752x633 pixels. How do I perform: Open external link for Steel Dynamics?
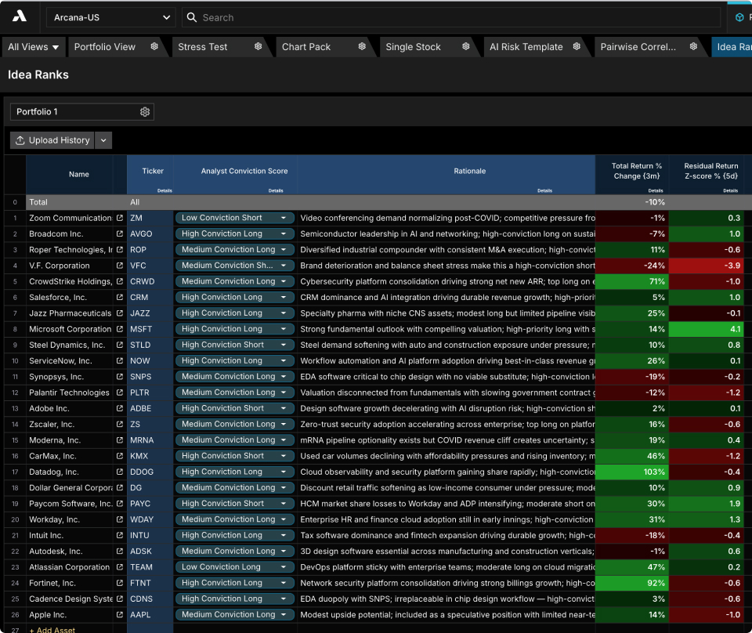point(119,345)
